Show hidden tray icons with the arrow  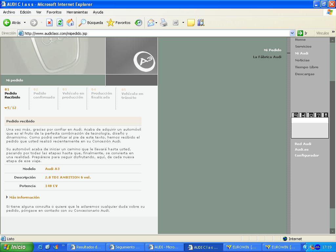(x=305, y=247)
